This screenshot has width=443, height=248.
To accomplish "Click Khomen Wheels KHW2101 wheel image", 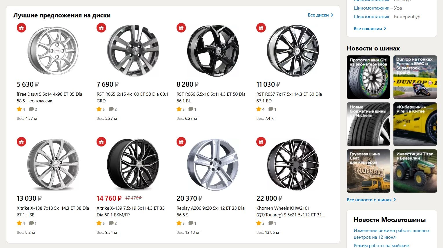I will click(293, 165).
